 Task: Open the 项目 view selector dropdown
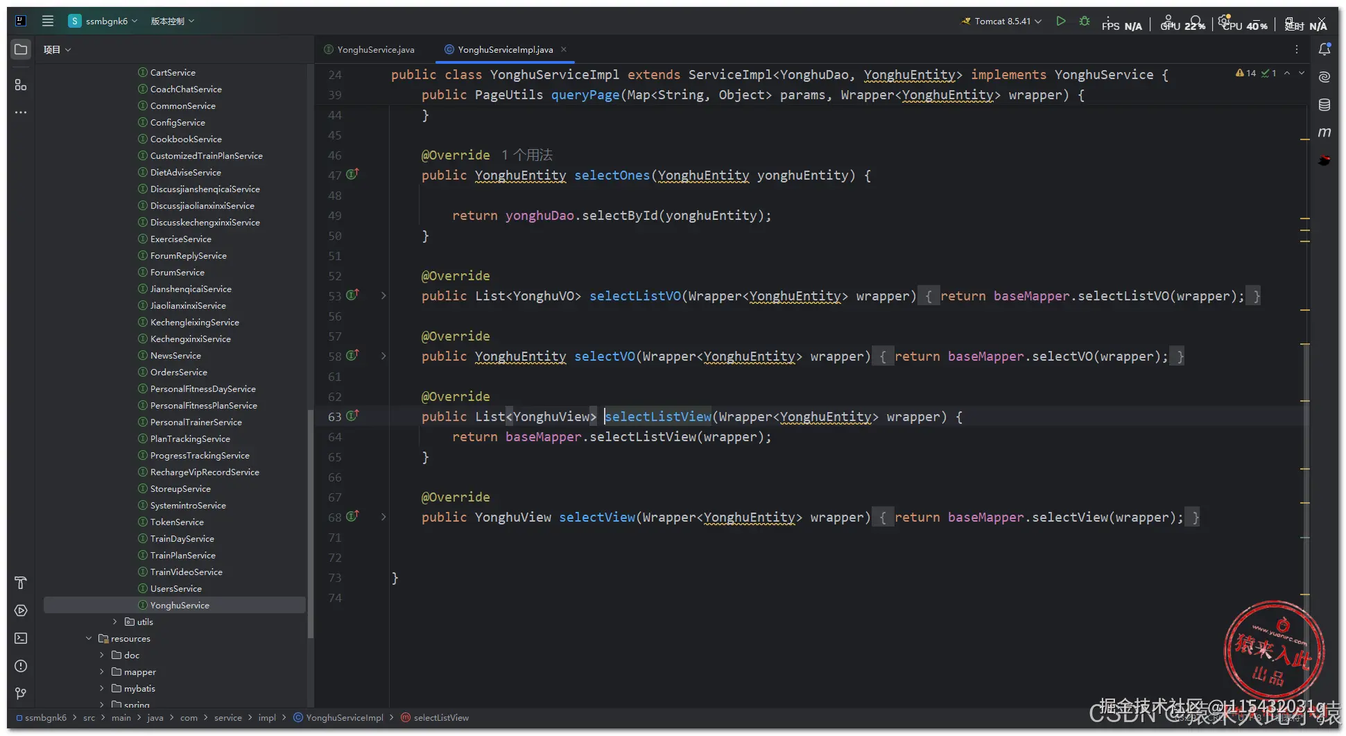click(57, 49)
